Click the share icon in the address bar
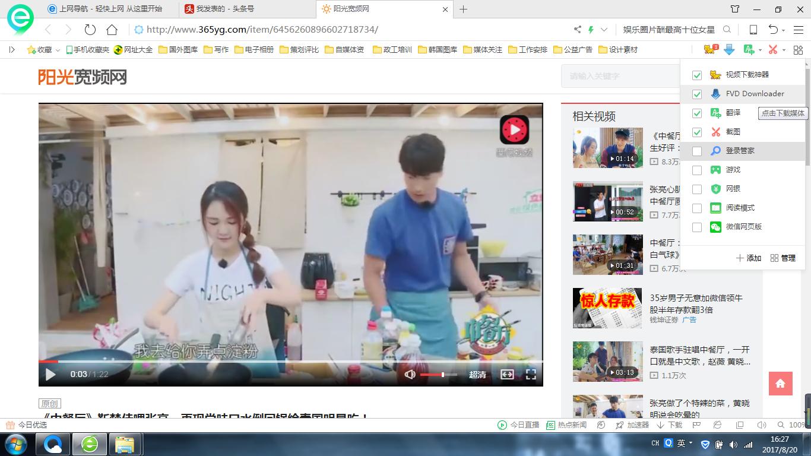 click(x=577, y=30)
